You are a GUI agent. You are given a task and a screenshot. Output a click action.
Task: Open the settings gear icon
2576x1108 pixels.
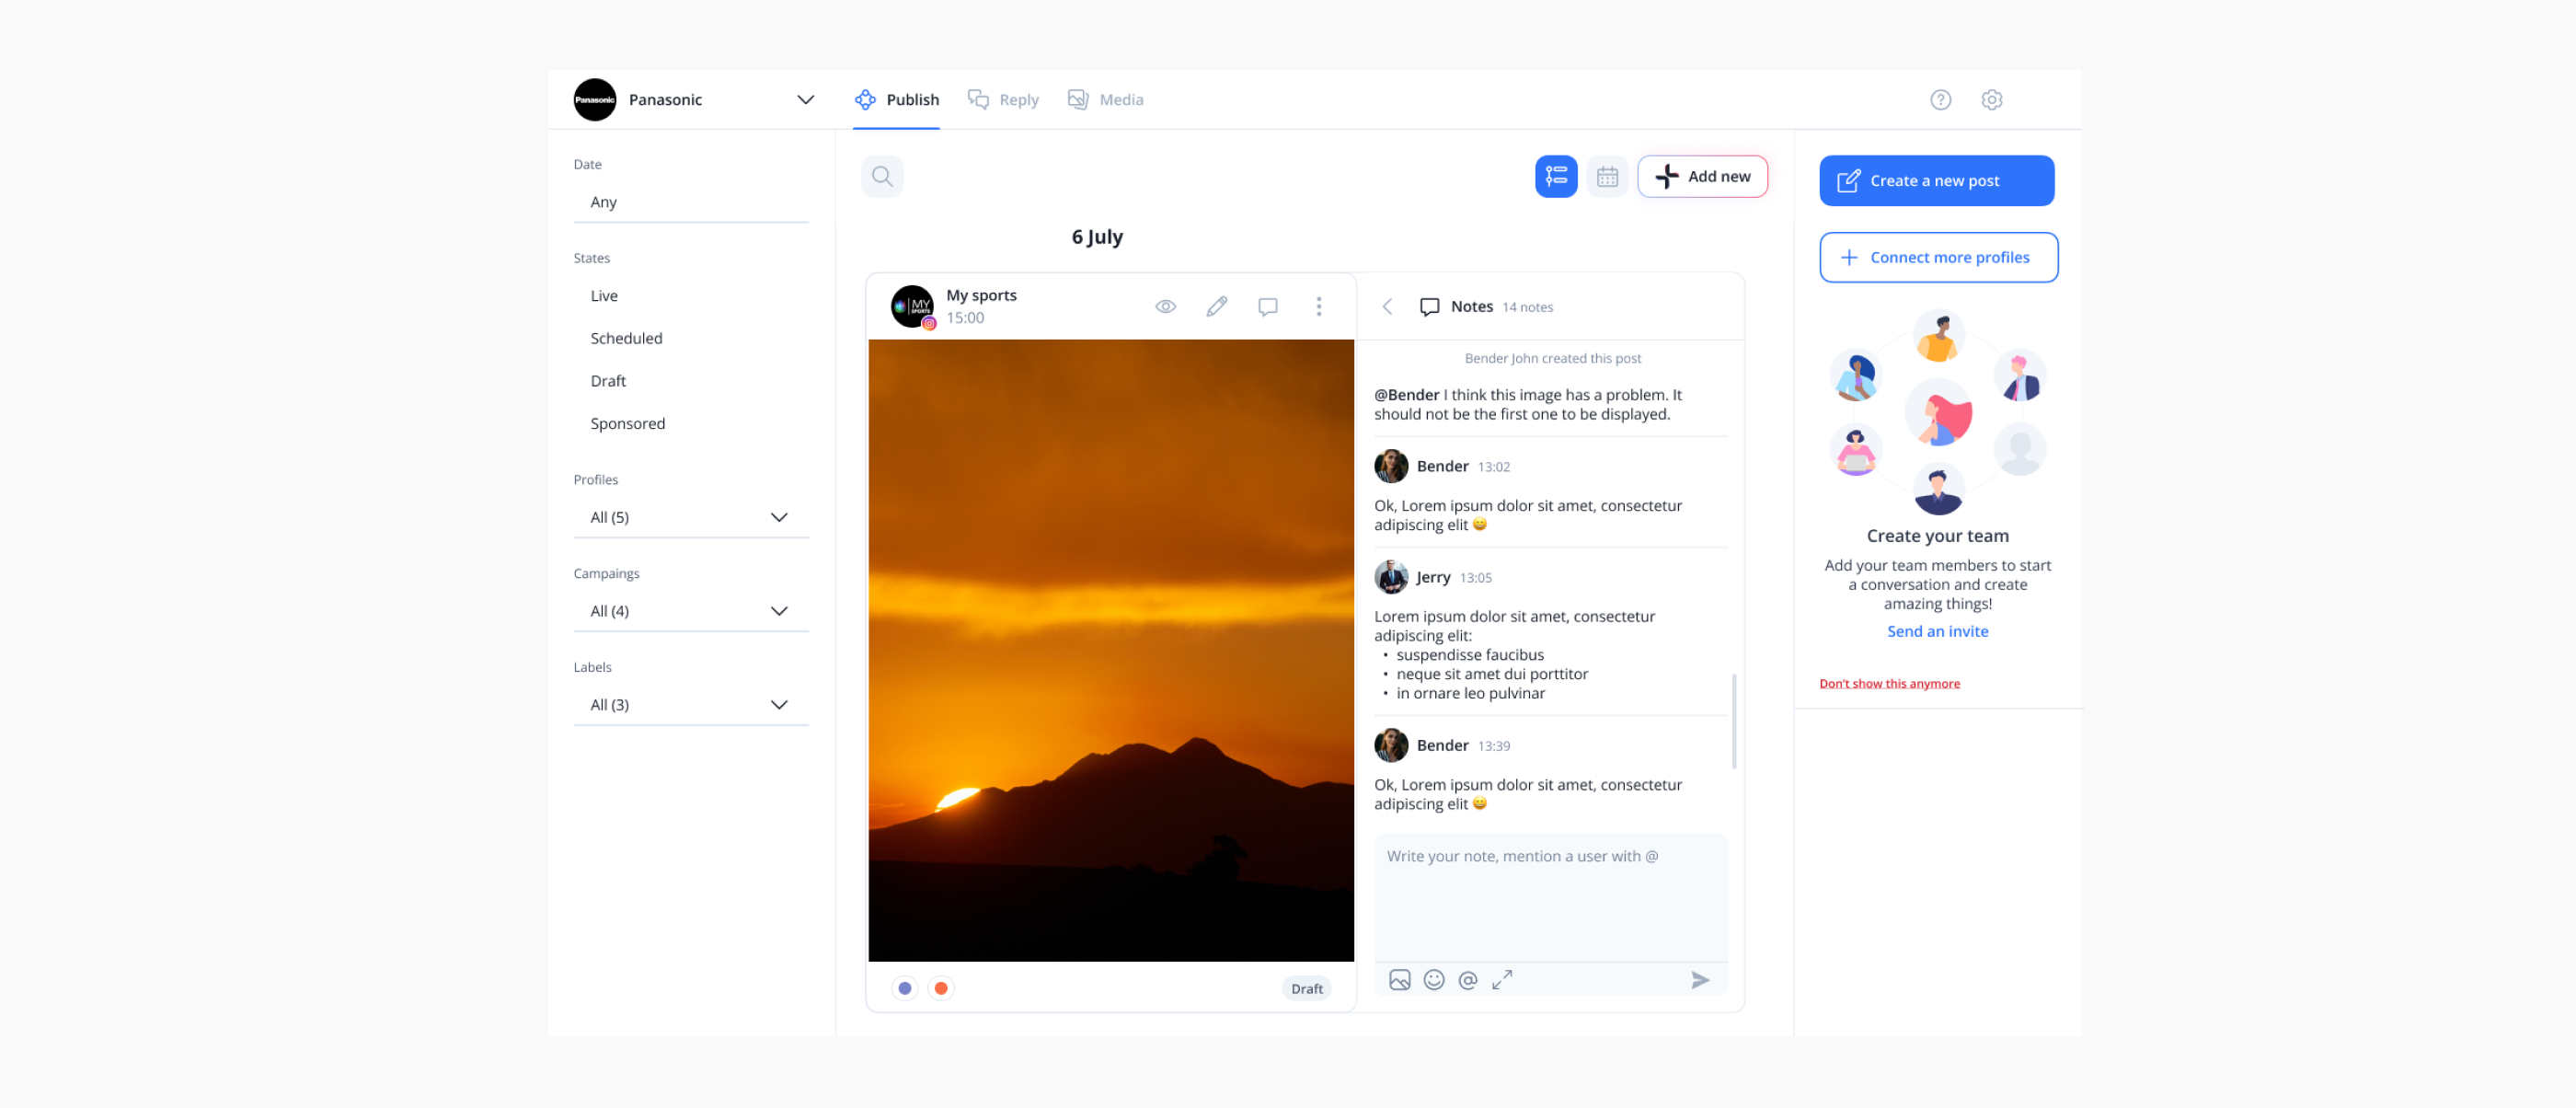(1991, 99)
